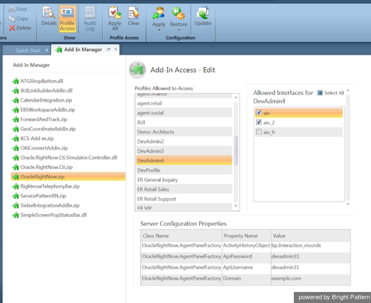Click profiles list scroll up arrow
Viewport: 371px width, 303px height.
tap(235, 97)
